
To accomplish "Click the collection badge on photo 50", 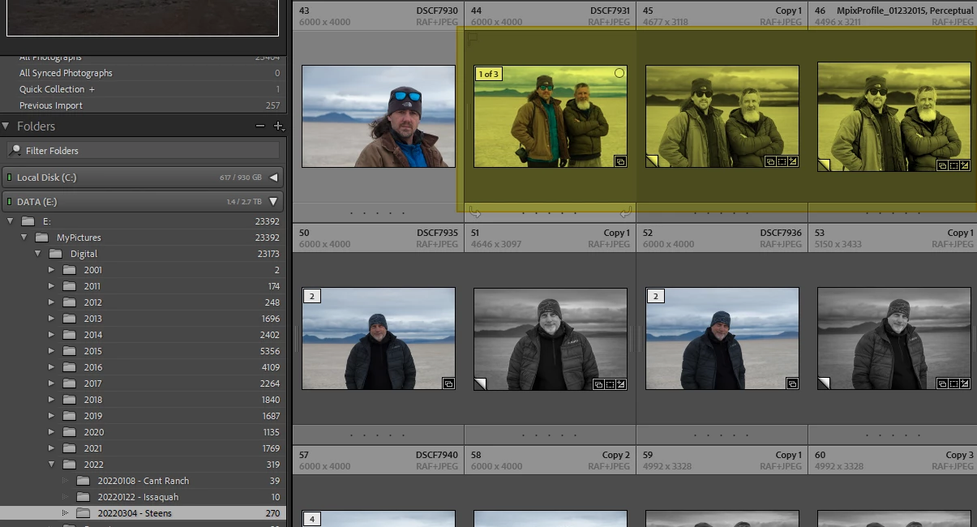I will [x=448, y=383].
